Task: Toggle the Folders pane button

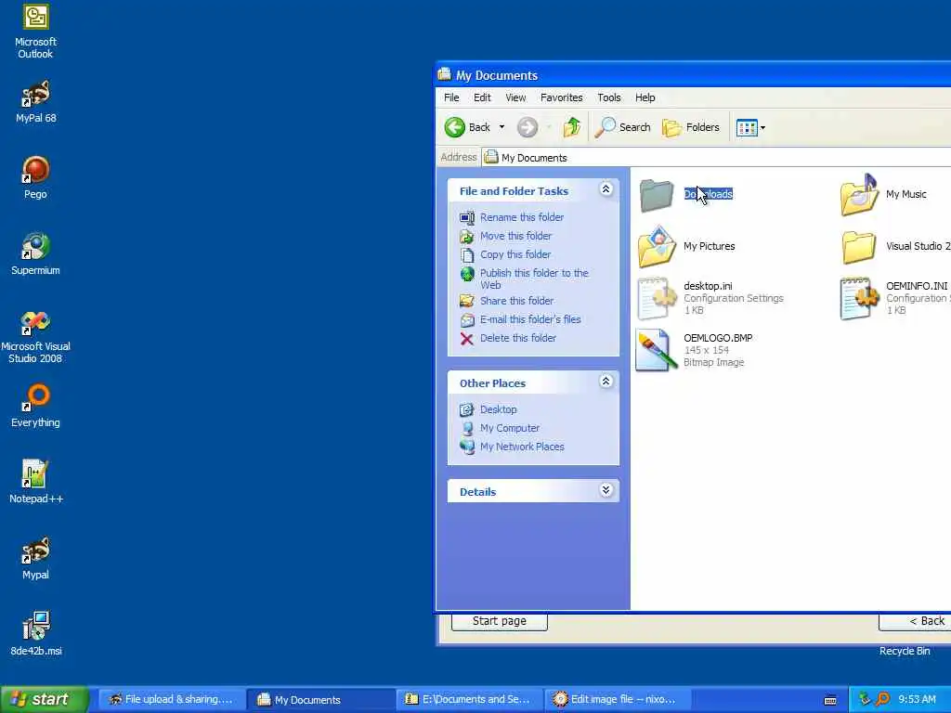Action: point(691,127)
